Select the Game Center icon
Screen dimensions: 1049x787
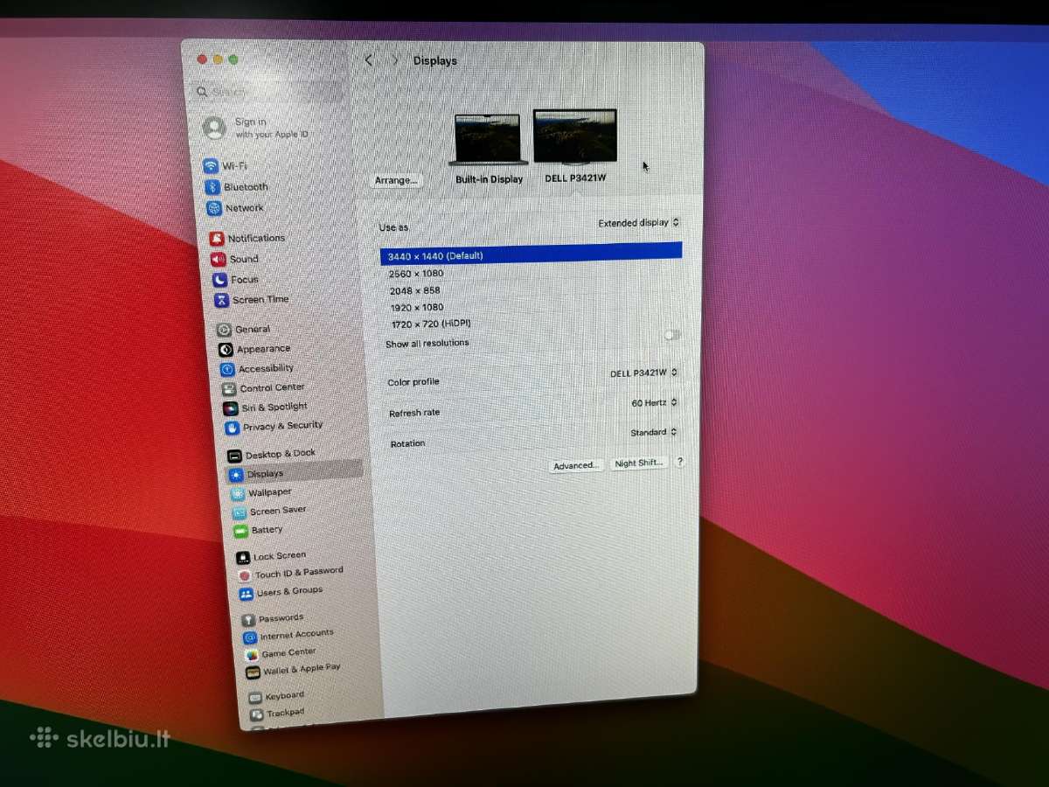point(251,655)
